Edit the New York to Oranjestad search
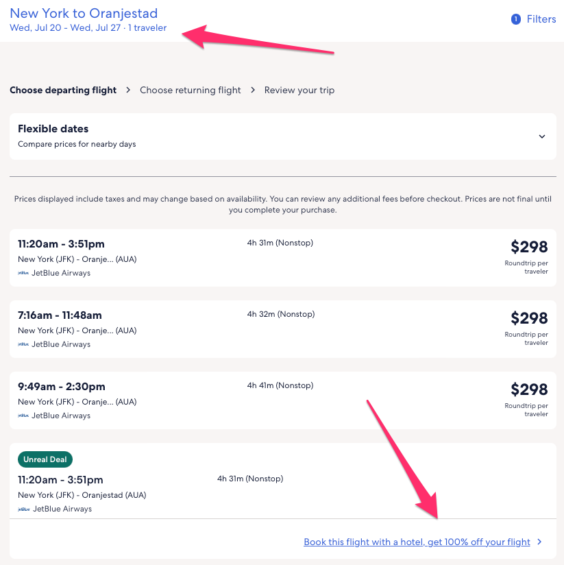The width and height of the screenshot is (564, 565). pos(84,13)
